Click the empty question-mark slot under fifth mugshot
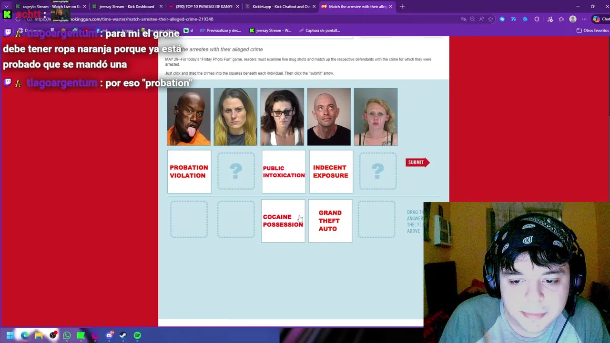The image size is (610, 343). point(378,171)
